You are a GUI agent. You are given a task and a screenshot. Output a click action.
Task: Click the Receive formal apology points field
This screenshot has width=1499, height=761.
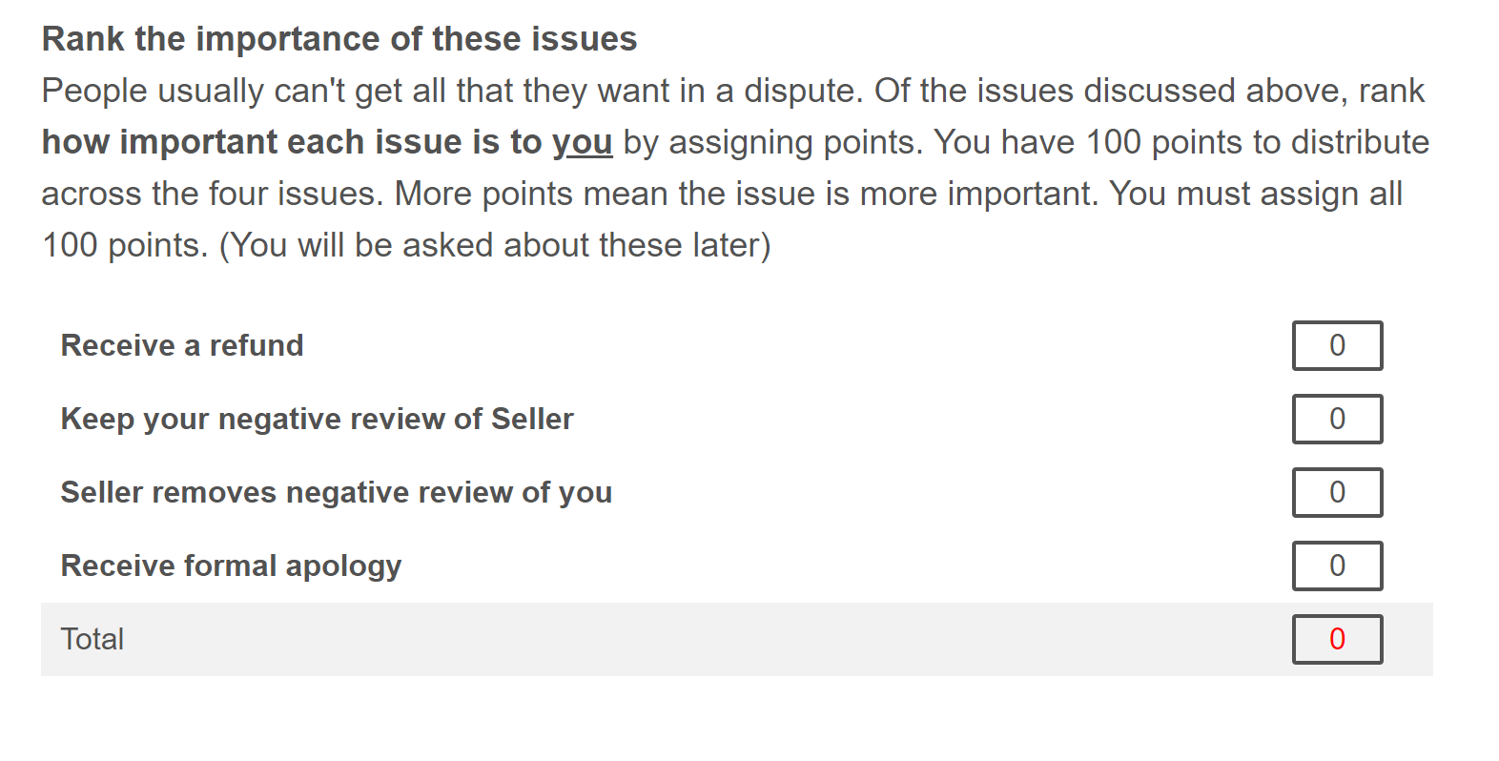[x=1337, y=566]
